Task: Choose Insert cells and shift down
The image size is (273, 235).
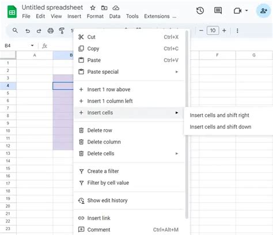Action: pos(221,127)
